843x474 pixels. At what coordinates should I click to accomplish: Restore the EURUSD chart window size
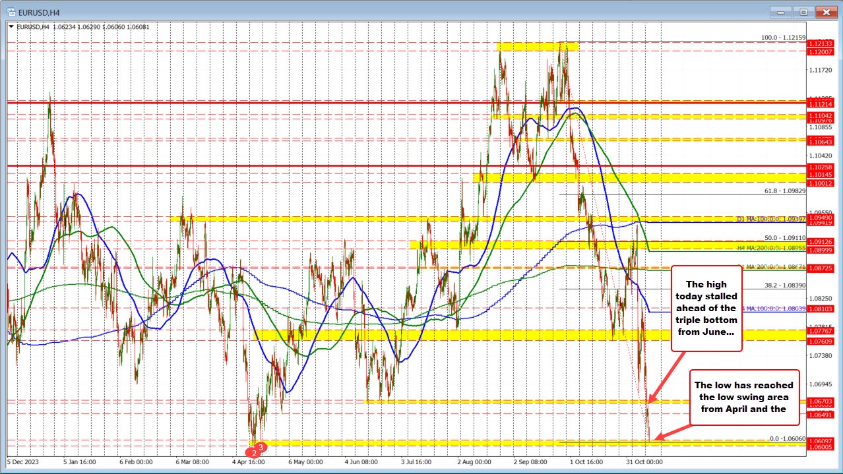click(803, 12)
